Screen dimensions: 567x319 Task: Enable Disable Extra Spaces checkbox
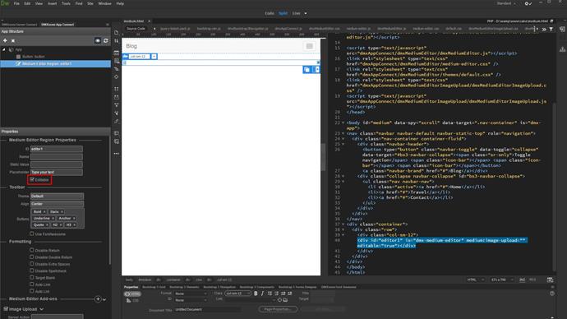pyautogui.click(x=32, y=264)
